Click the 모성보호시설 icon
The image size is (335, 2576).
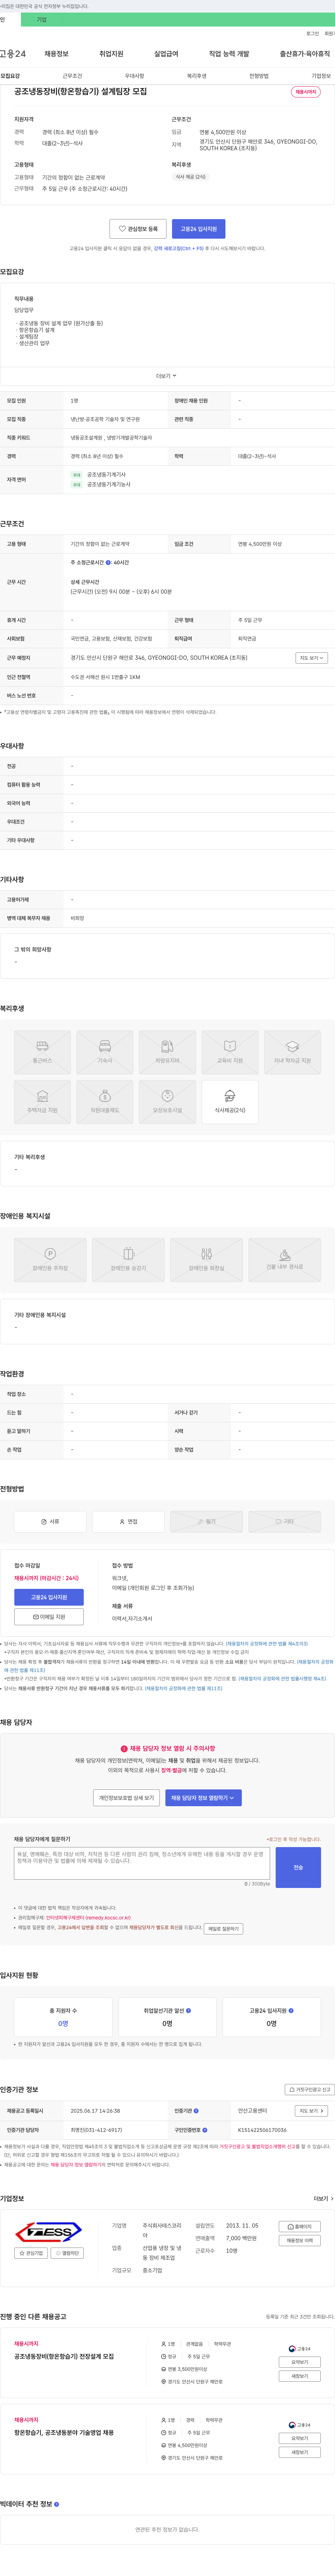167,1102
